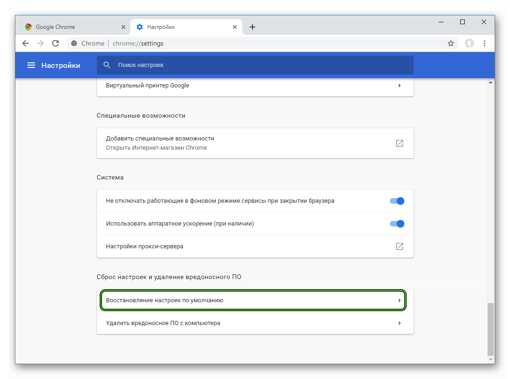510x379 pixels.
Task: Close the Настройки tab
Action: 235,27
